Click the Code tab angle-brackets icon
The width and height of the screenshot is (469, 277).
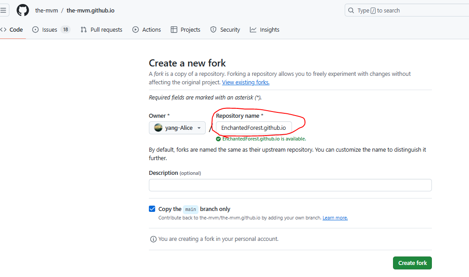pos(3,29)
